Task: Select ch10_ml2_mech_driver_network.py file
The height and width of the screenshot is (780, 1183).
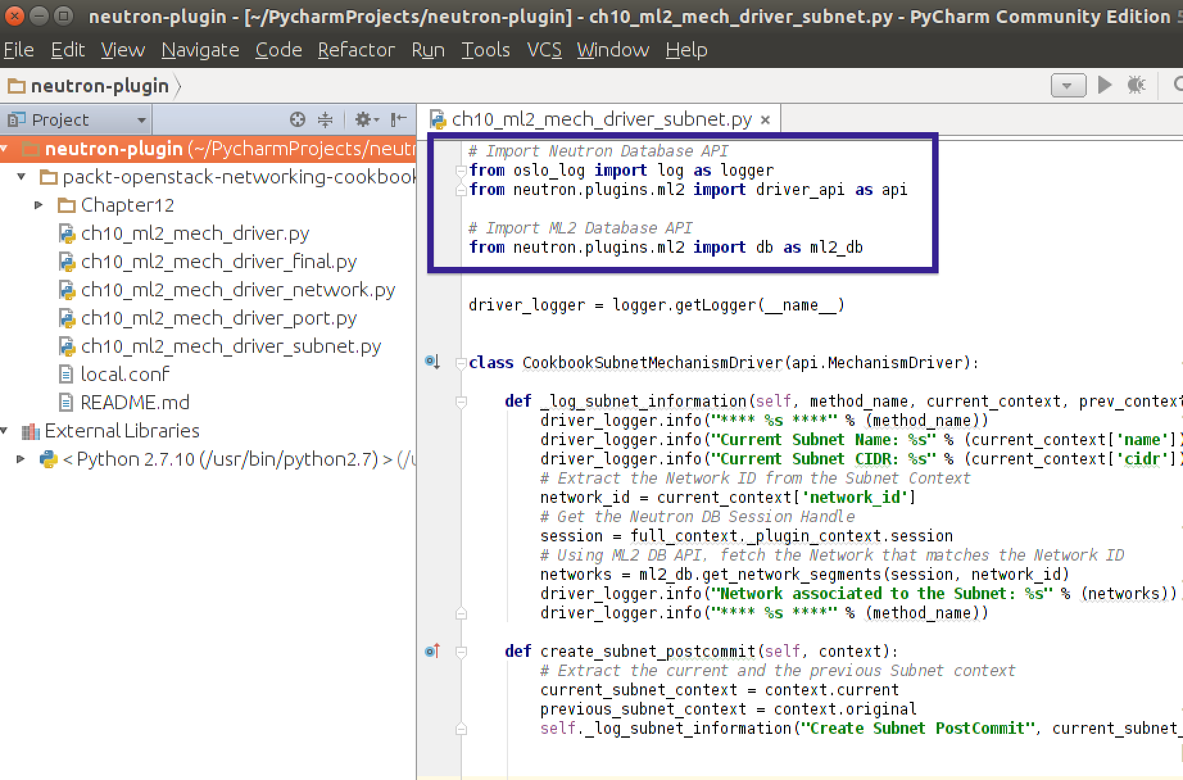Action: tap(238, 289)
